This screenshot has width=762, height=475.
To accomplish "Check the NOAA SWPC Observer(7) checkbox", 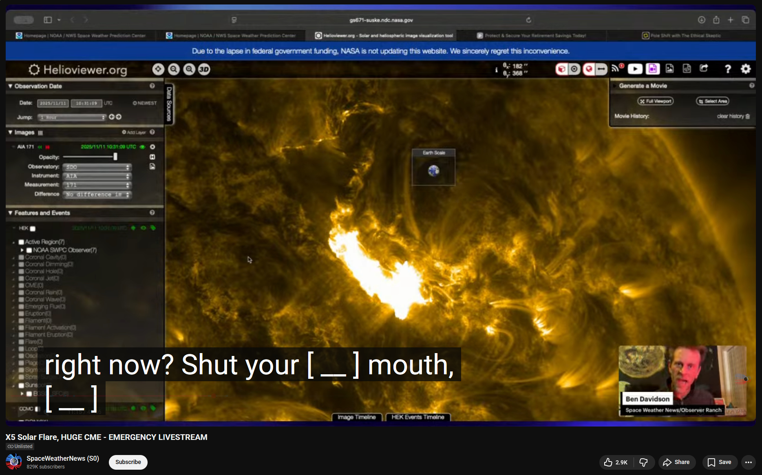I will pos(29,250).
